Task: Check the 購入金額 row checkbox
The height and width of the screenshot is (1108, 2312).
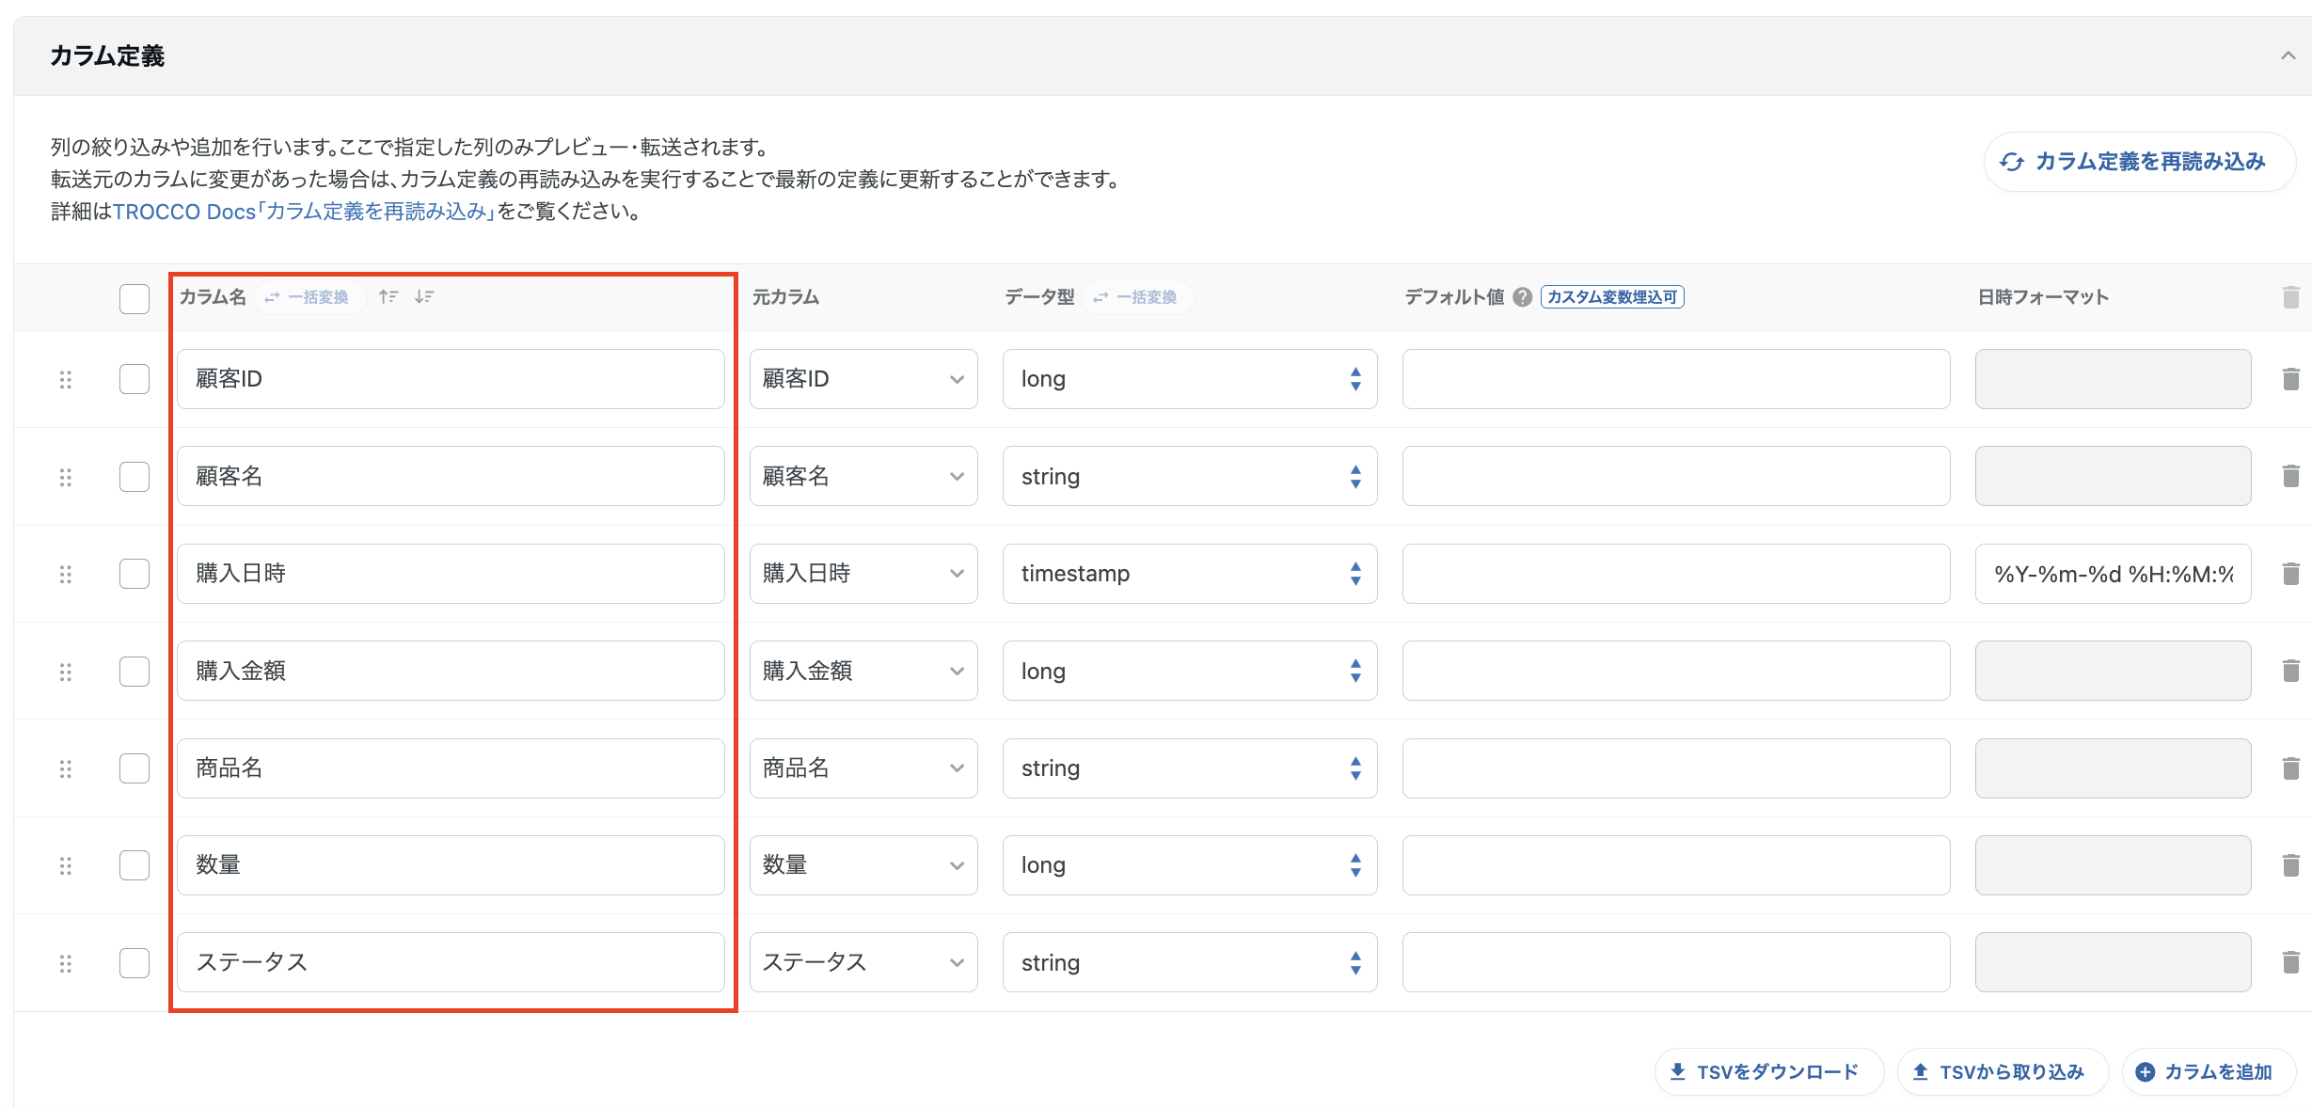Action: [x=135, y=672]
